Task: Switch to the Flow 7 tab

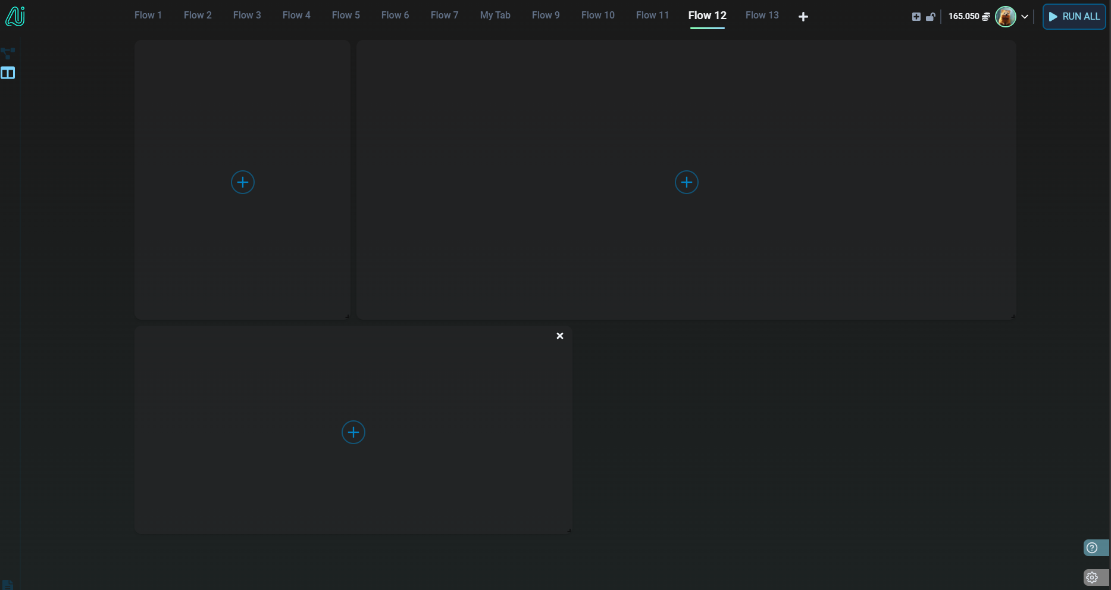Action: [445, 15]
